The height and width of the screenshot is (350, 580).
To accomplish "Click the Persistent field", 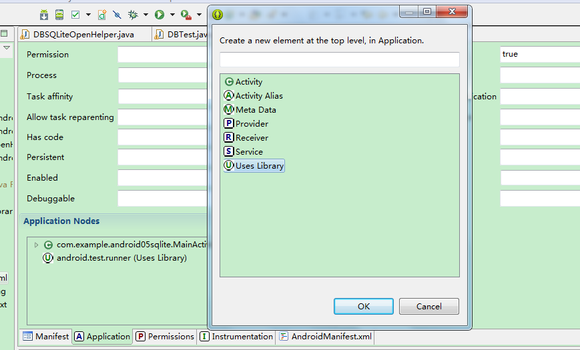I will coord(162,157).
